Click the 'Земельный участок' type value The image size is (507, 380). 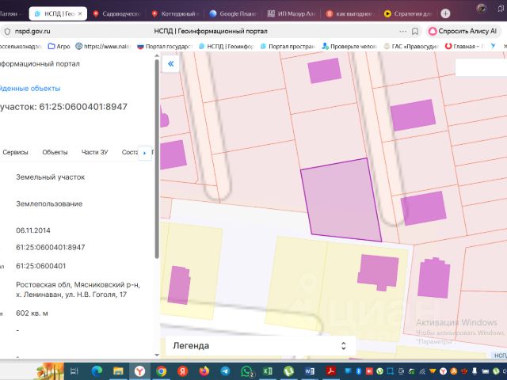pyautogui.click(x=51, y=177)
